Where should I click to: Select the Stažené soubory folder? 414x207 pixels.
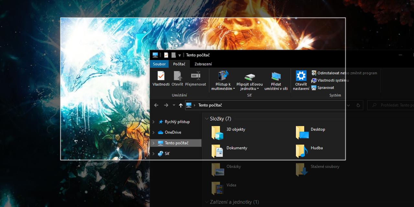318,169
